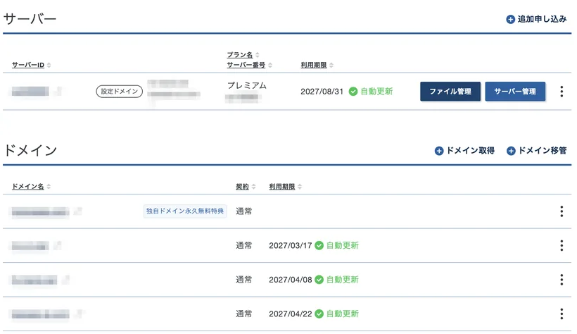Click green check next to 2027/04/22
The image size is (577, 334).
click(319, 314)
